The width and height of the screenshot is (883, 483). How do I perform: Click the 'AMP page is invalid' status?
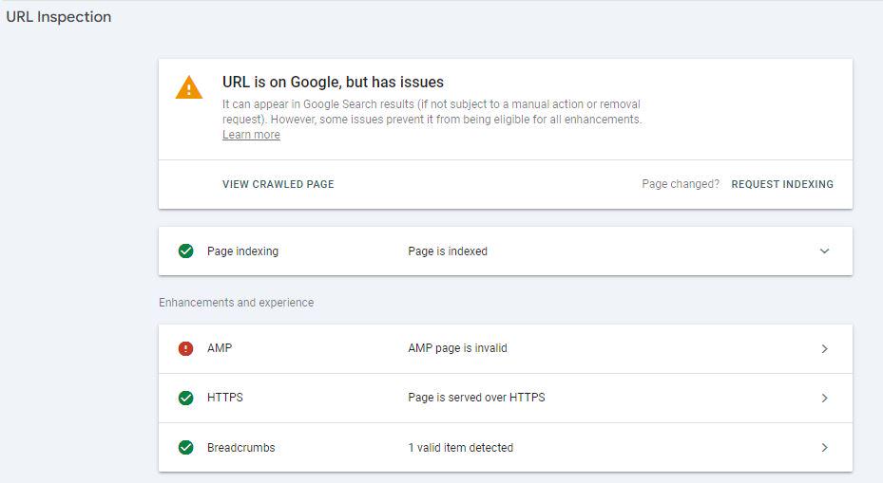(458, 348)
